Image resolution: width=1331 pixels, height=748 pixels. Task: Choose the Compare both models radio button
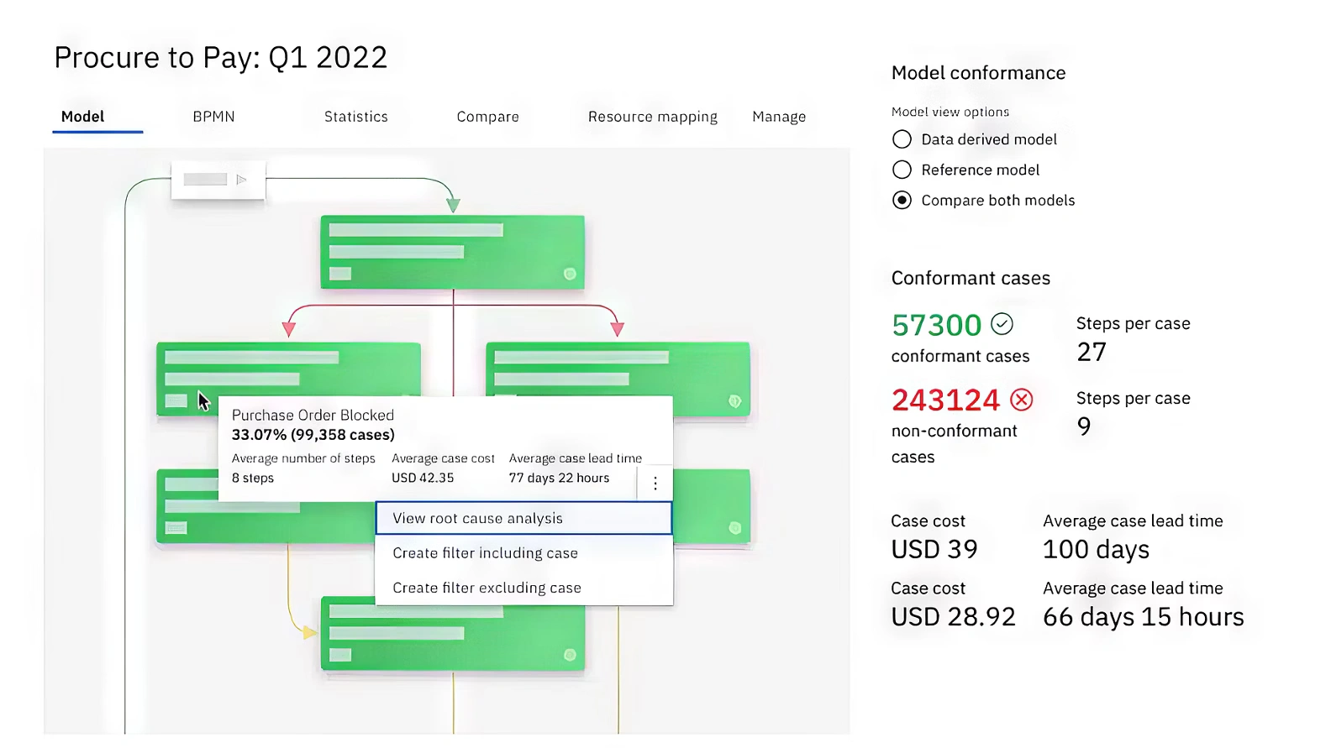902,201
